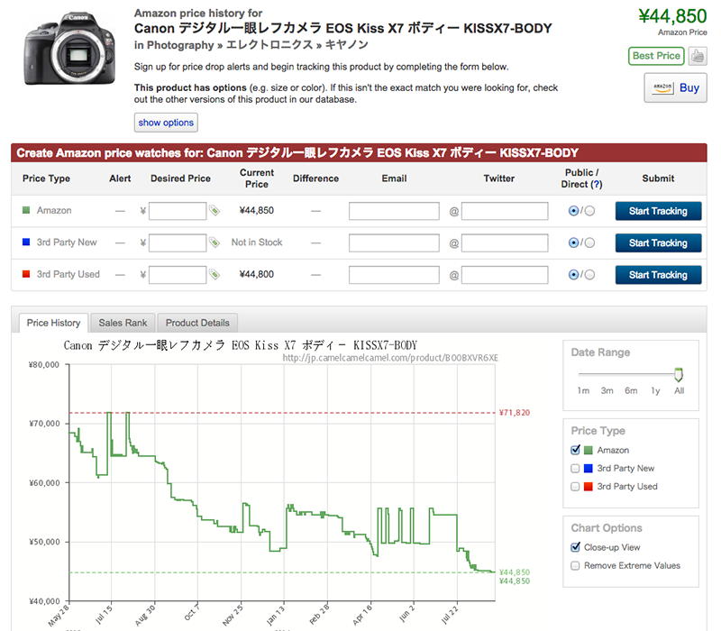Screen dimensions: 721x631
Task: Click the thumbs-up icon beside Best Price
Action: tap(698, 56)
